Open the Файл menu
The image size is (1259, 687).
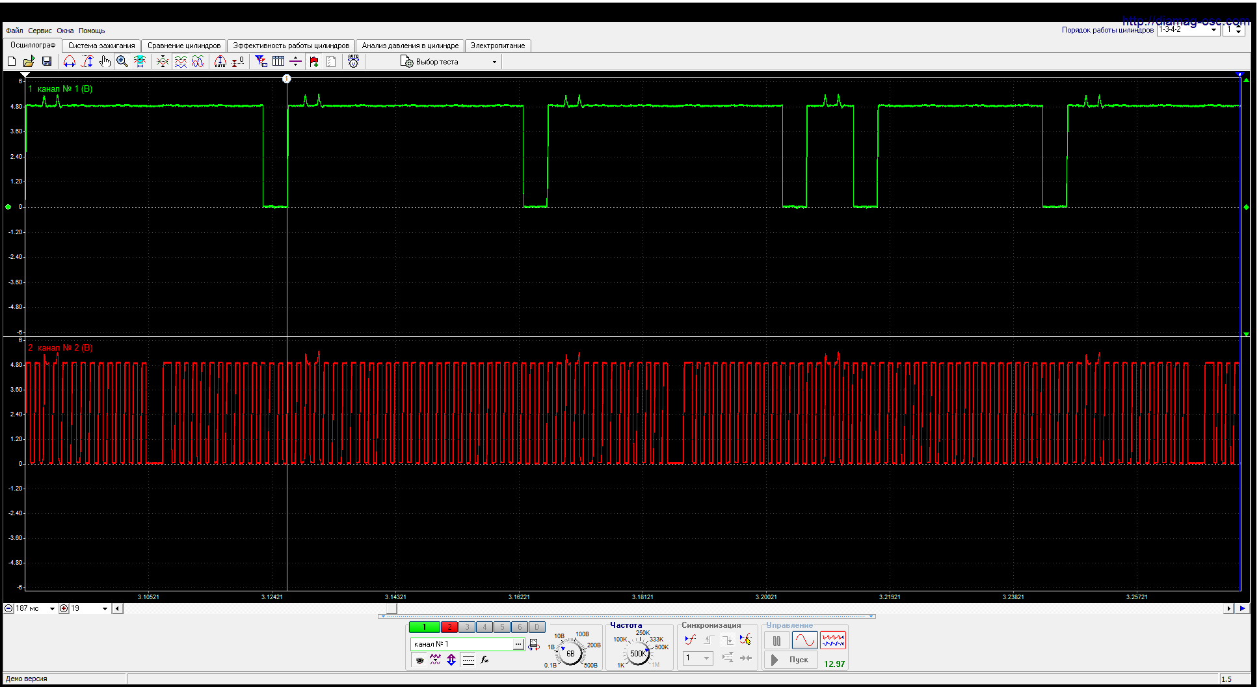[x=14, y=31]
